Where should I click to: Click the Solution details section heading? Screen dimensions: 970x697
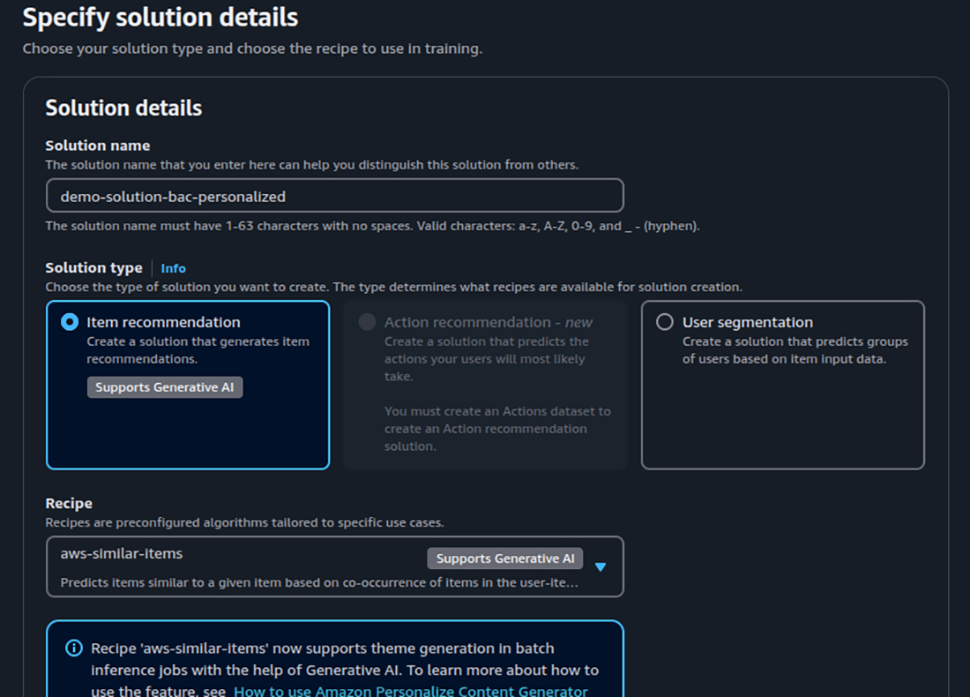click(123, 109)
